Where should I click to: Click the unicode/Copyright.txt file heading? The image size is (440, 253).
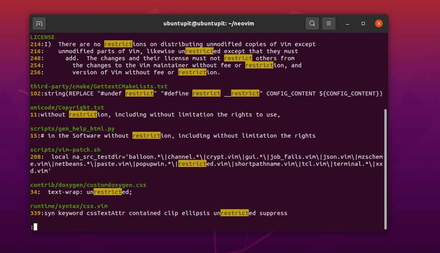tap(67, 108)
